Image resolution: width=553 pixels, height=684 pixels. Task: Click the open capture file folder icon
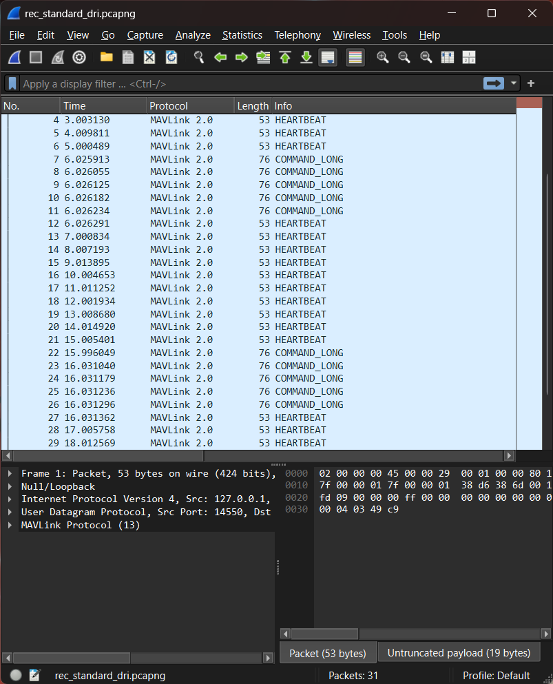tap(106, 57)
